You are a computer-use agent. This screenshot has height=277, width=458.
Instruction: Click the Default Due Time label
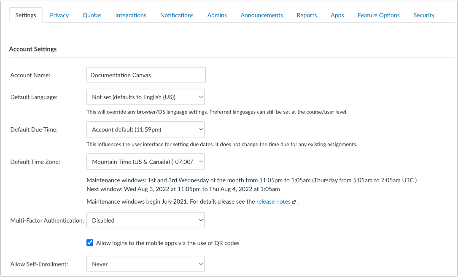tap(34, 129)
